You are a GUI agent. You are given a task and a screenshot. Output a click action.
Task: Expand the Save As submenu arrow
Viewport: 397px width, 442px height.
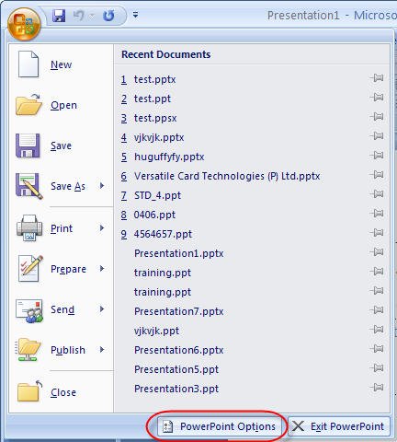(102, 186)
